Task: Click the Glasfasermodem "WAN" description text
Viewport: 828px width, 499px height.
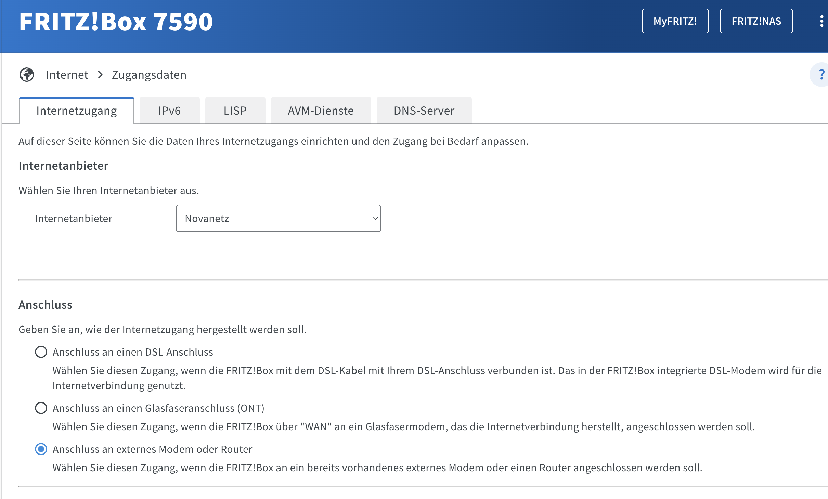Action: [404, 426]
